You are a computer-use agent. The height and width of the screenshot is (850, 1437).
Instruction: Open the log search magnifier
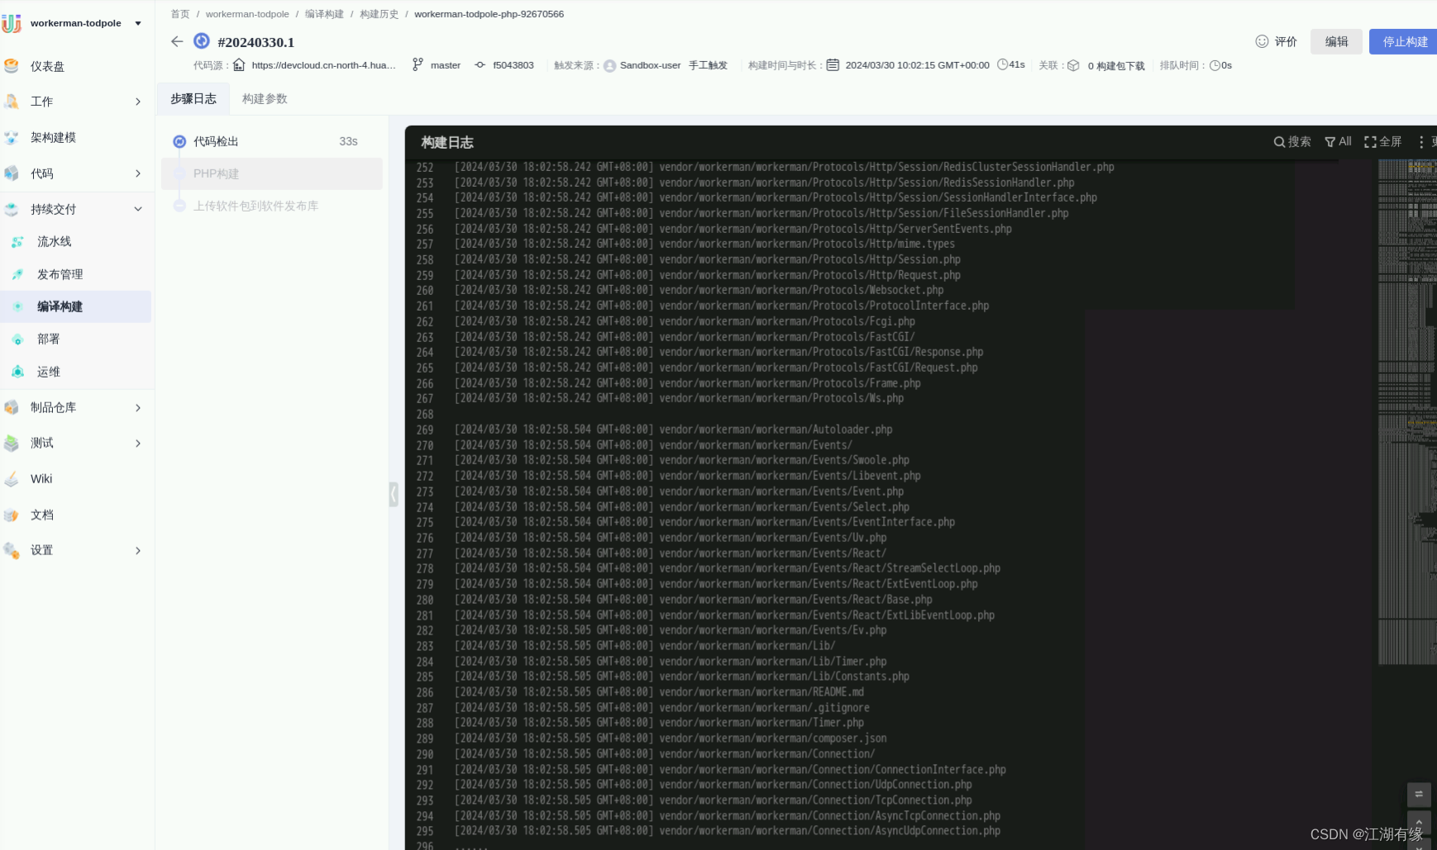(x=1279, y=142)
